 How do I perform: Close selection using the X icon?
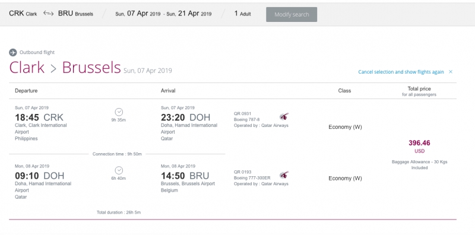pos(451,72)
